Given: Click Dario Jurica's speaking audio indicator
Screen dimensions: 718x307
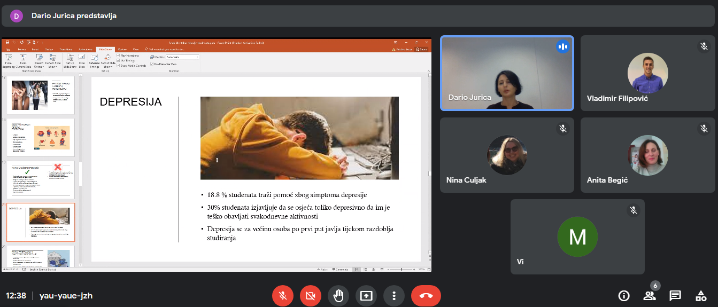Looking at the screenshot, I should [562, 47].
